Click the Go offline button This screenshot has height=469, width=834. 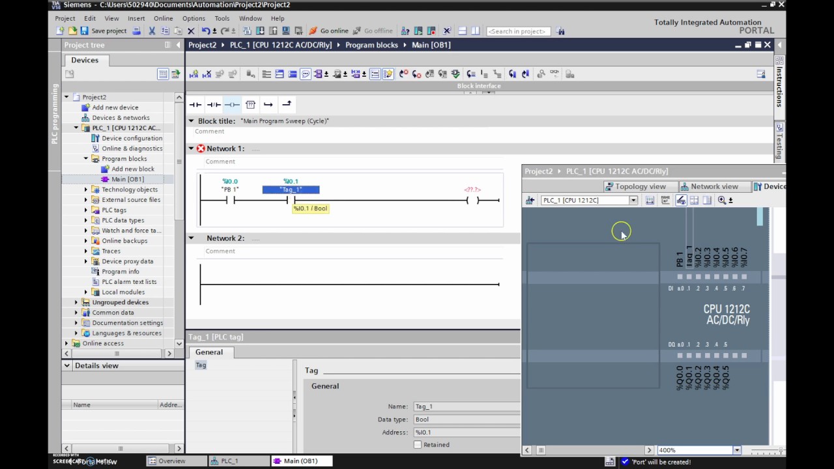pos(373,31)
